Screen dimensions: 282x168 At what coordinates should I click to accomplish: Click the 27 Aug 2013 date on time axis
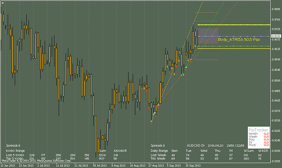[156, 165]
